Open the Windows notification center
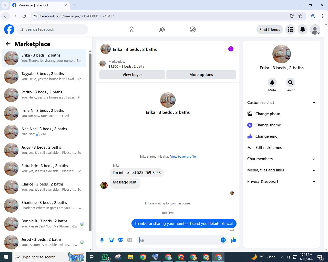328x262 pixels. [x=320, y=257]
